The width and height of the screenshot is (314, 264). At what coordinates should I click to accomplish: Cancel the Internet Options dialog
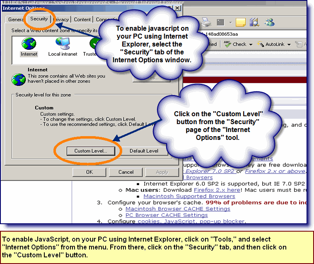[126, 172]
